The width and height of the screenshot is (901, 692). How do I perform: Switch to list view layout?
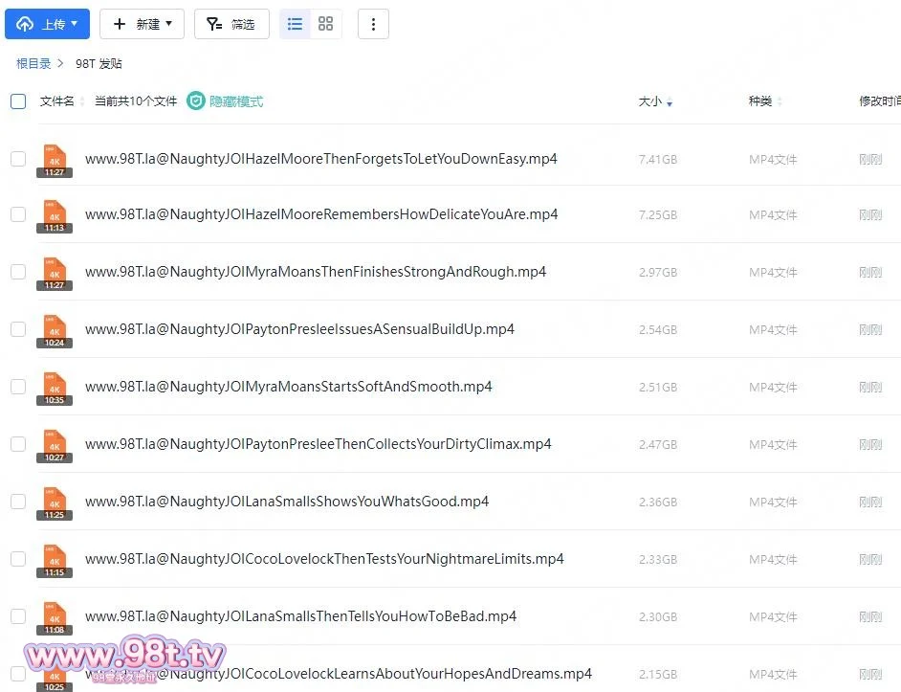296,24
